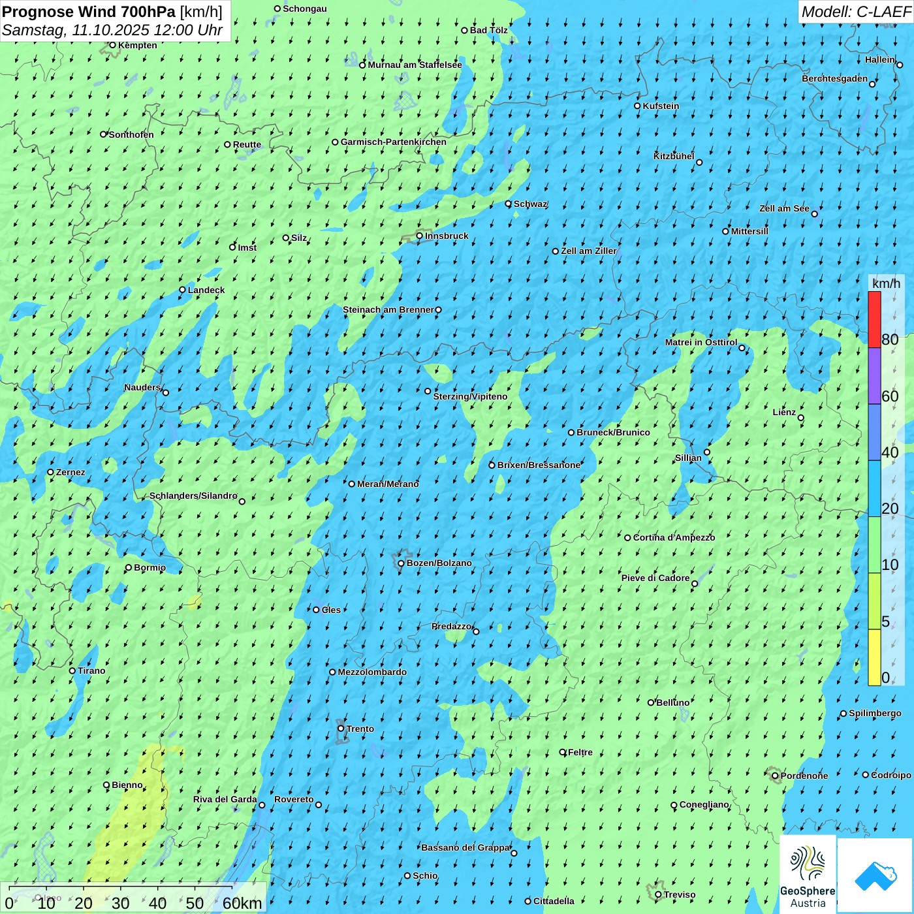
Task: Click the 'Schlanders/Silandro' label
Action: 193,496
